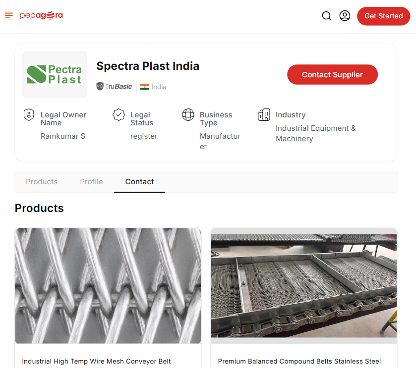This screenshot has width=416, height=368.
Task: Open the search magnifier icon
Action: click(327, 16)
